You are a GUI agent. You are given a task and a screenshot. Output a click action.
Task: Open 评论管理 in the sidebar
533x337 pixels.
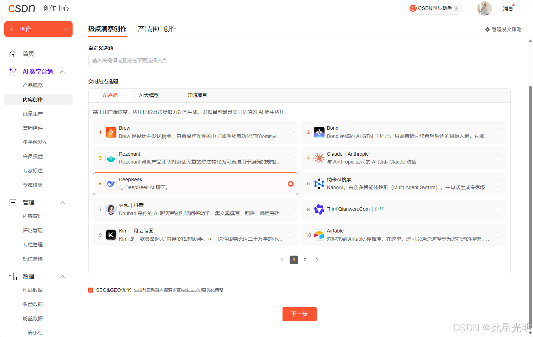(33, 230)
